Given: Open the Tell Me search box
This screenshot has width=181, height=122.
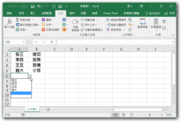Looking at the screenshot, I should pos(153,13).
